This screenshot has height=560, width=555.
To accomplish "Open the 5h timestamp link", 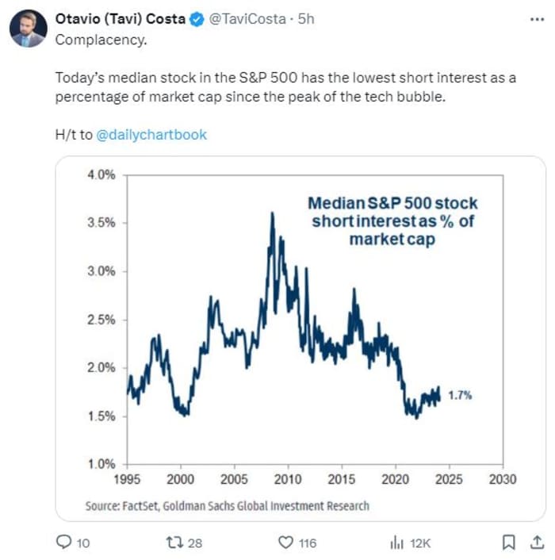I will pos(306,19).
